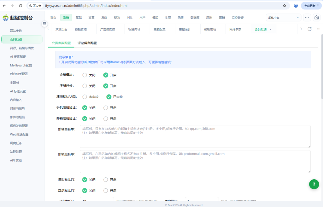Screen dimensions: 323x207
Task: Switch to 会员参数配置 tab
Action: (61, 43)
